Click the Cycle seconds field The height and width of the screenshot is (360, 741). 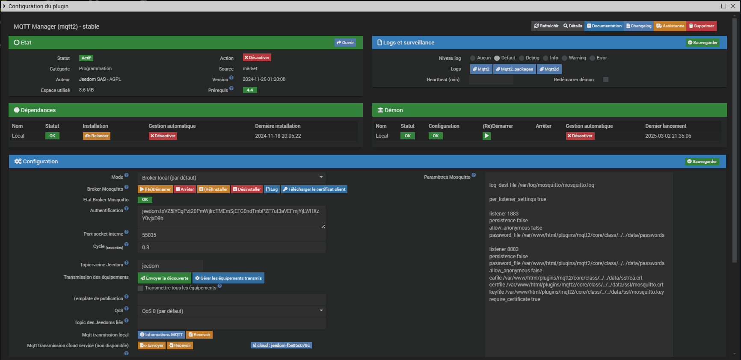[231, 248]
